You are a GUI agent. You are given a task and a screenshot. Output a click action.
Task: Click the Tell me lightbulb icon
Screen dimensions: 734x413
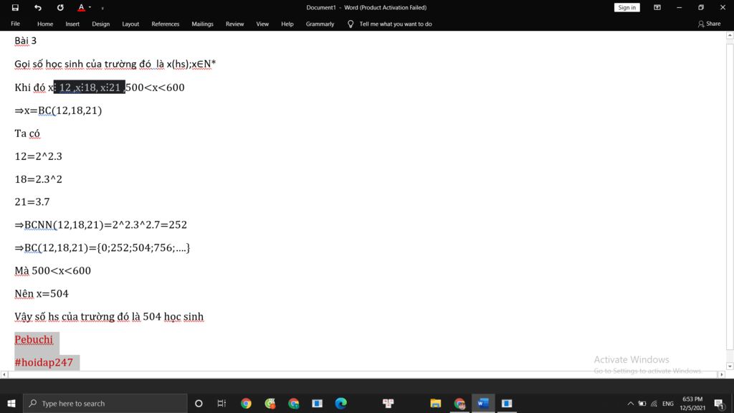point(350,24)
